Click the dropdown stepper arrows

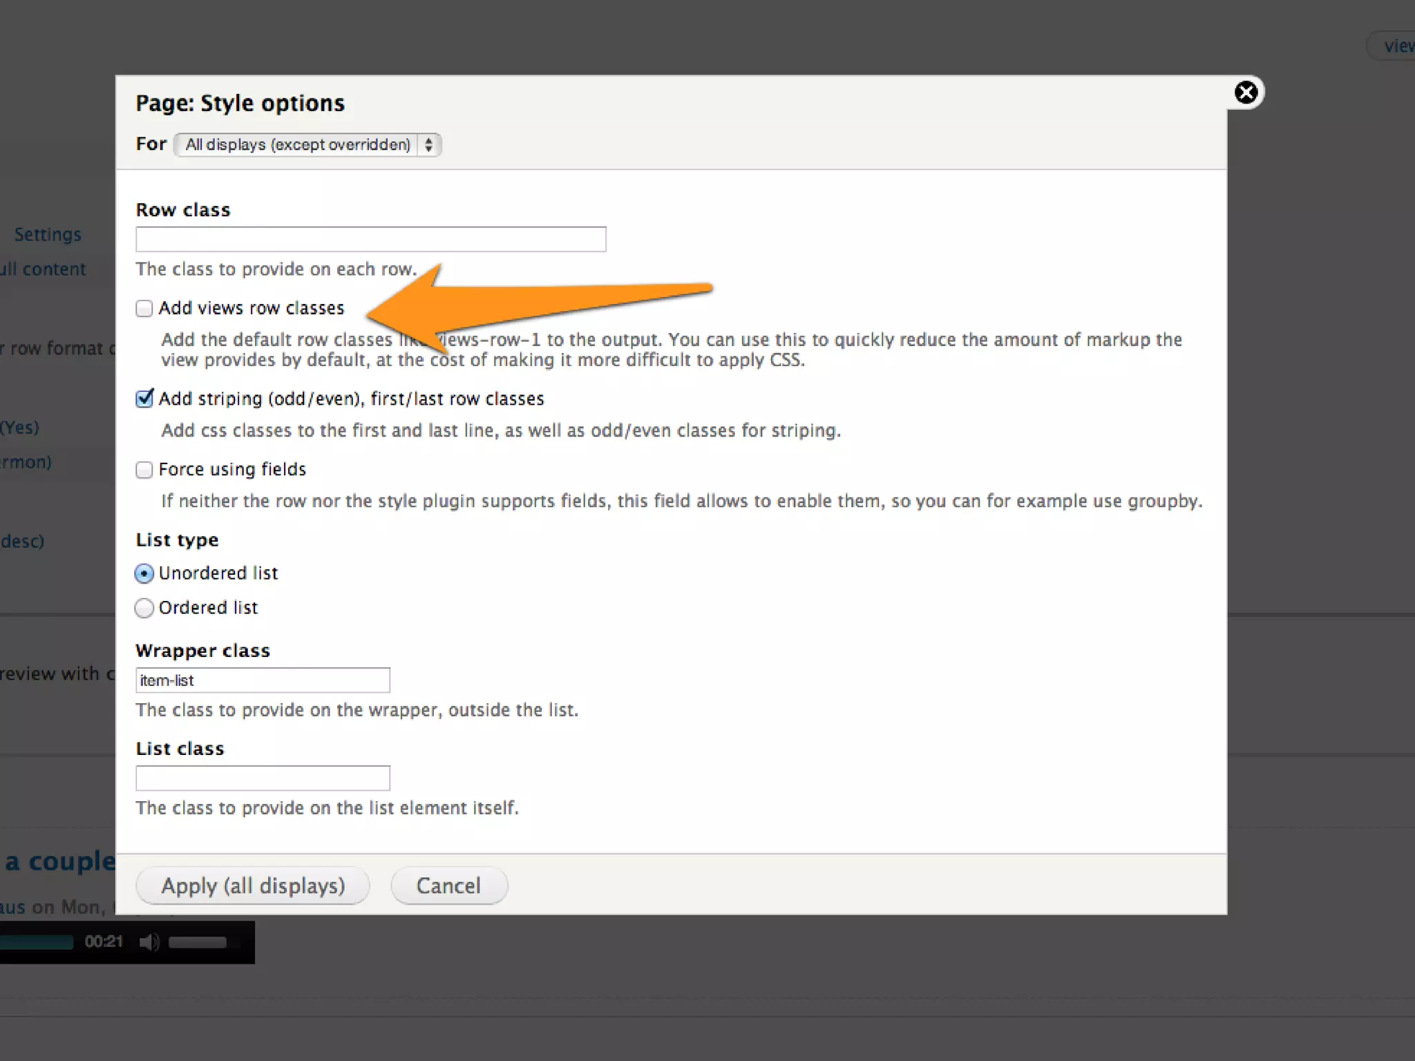point(429,144)
